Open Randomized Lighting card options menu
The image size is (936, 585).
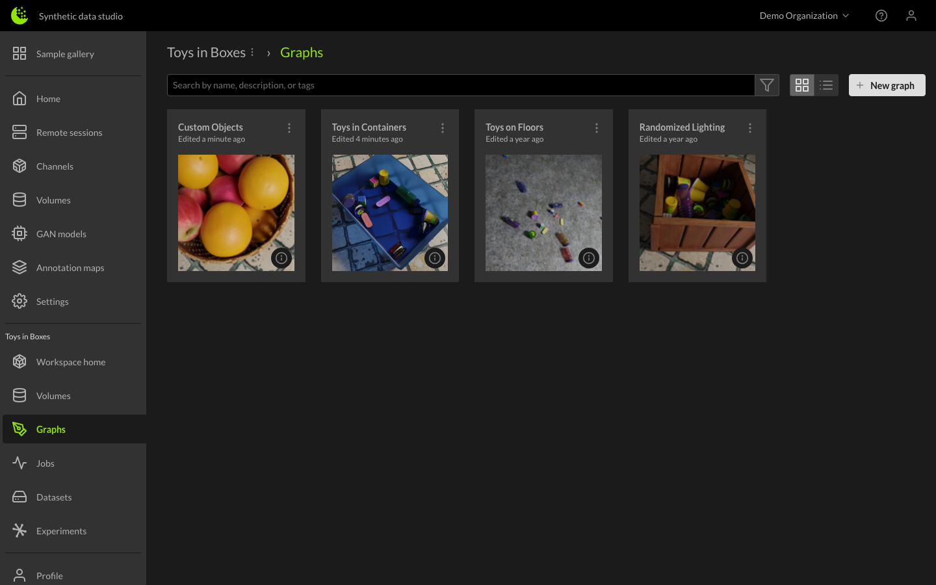pos(750,128)
